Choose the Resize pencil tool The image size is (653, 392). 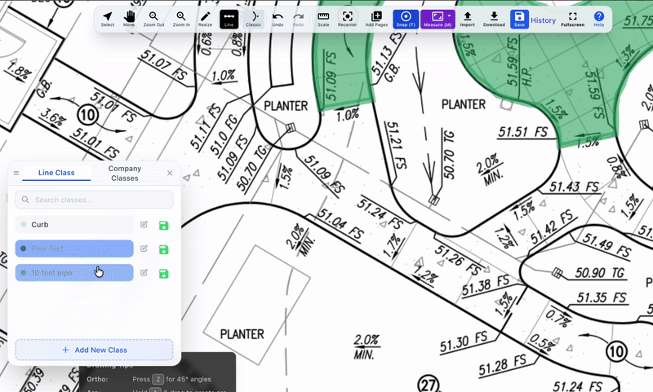pos(205,19)
